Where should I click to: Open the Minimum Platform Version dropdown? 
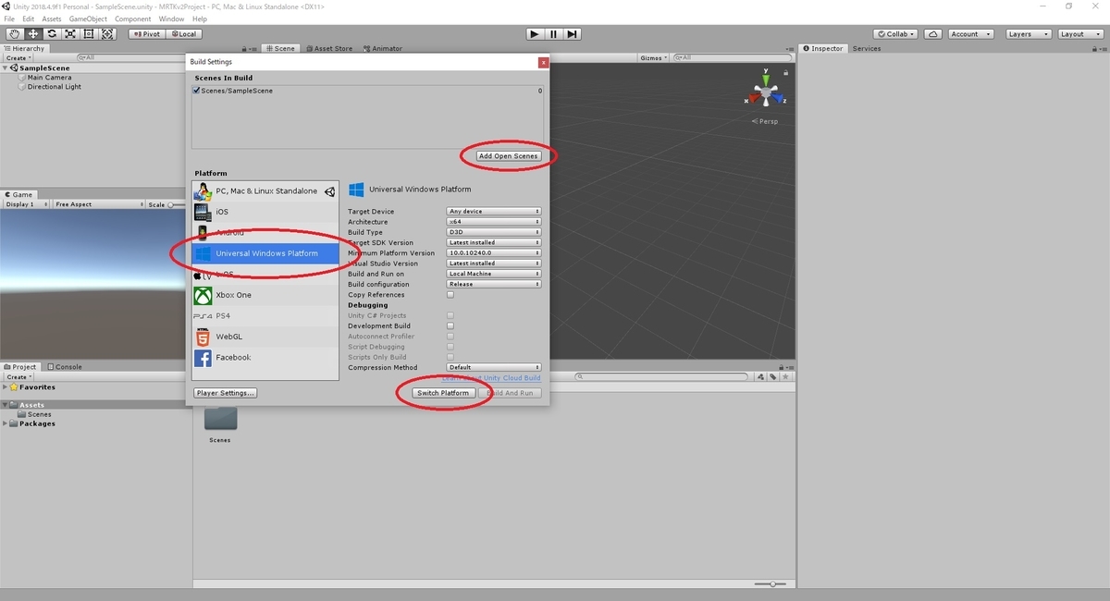point(494,253)
